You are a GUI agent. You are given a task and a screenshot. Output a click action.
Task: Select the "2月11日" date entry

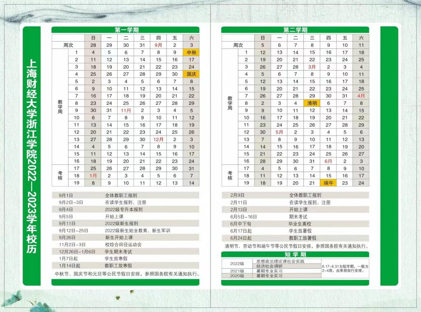coord(238,203)
